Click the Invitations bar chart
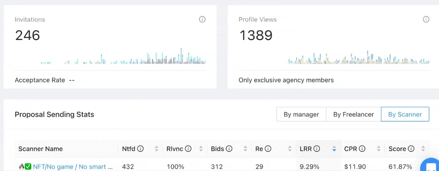The height and width of the screenshot is (171, 439). pyautogui.click(x=123, y=56)
